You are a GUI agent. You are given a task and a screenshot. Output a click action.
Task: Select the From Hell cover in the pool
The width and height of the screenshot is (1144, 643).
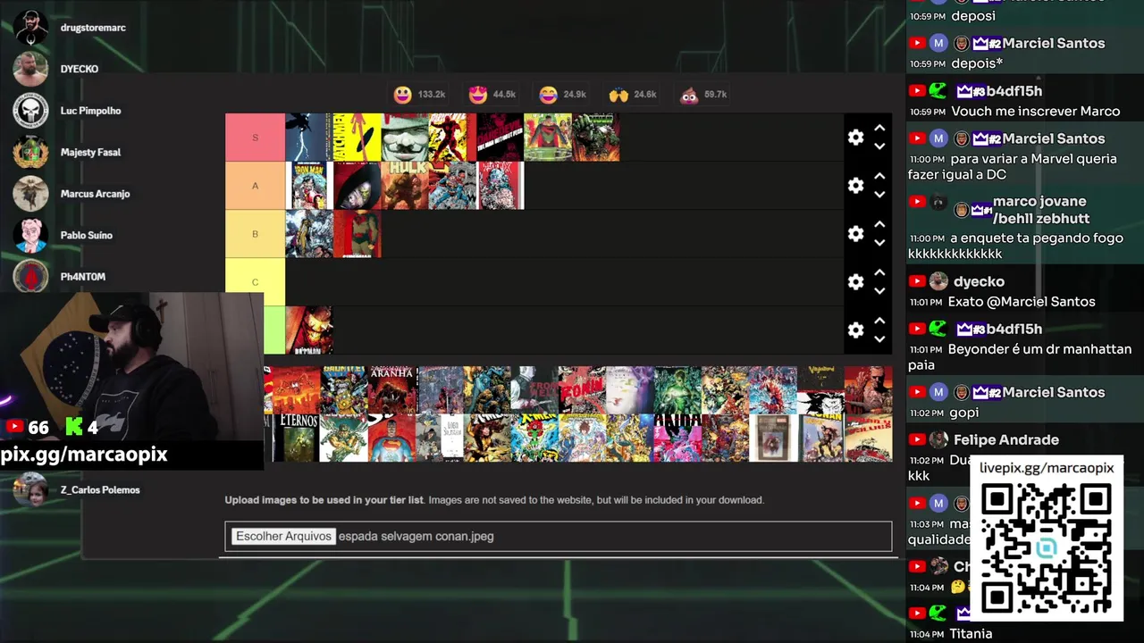point(535,390)
